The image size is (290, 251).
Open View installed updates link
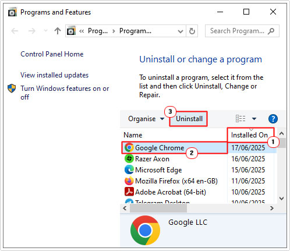click(x=55, y=75)
